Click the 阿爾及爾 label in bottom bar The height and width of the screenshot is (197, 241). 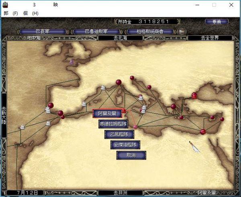207,193
